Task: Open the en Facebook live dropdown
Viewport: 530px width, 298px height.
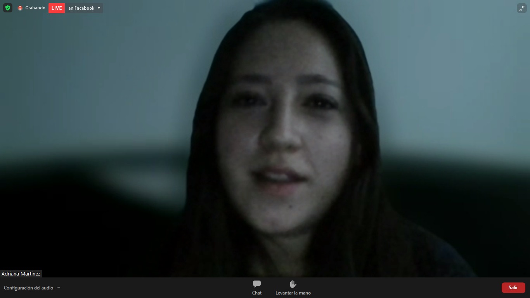Action: click(x=84, y=8)
